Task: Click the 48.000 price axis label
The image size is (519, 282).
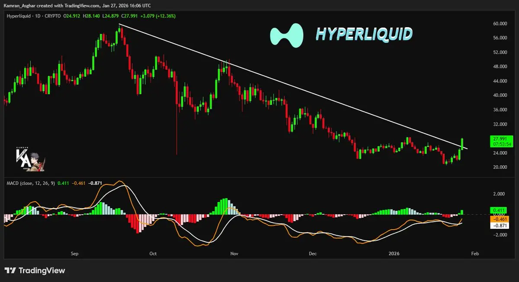Action: (x=499, y=67)
